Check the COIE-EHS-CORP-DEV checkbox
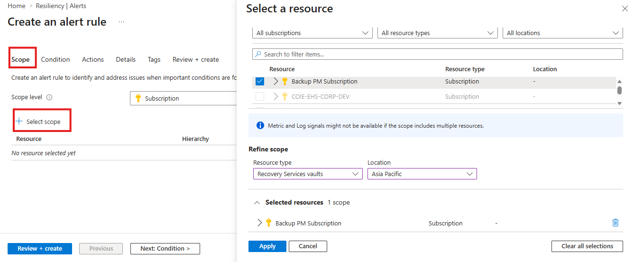The height and width of the screenshot is (262, 634). [260, 96]
